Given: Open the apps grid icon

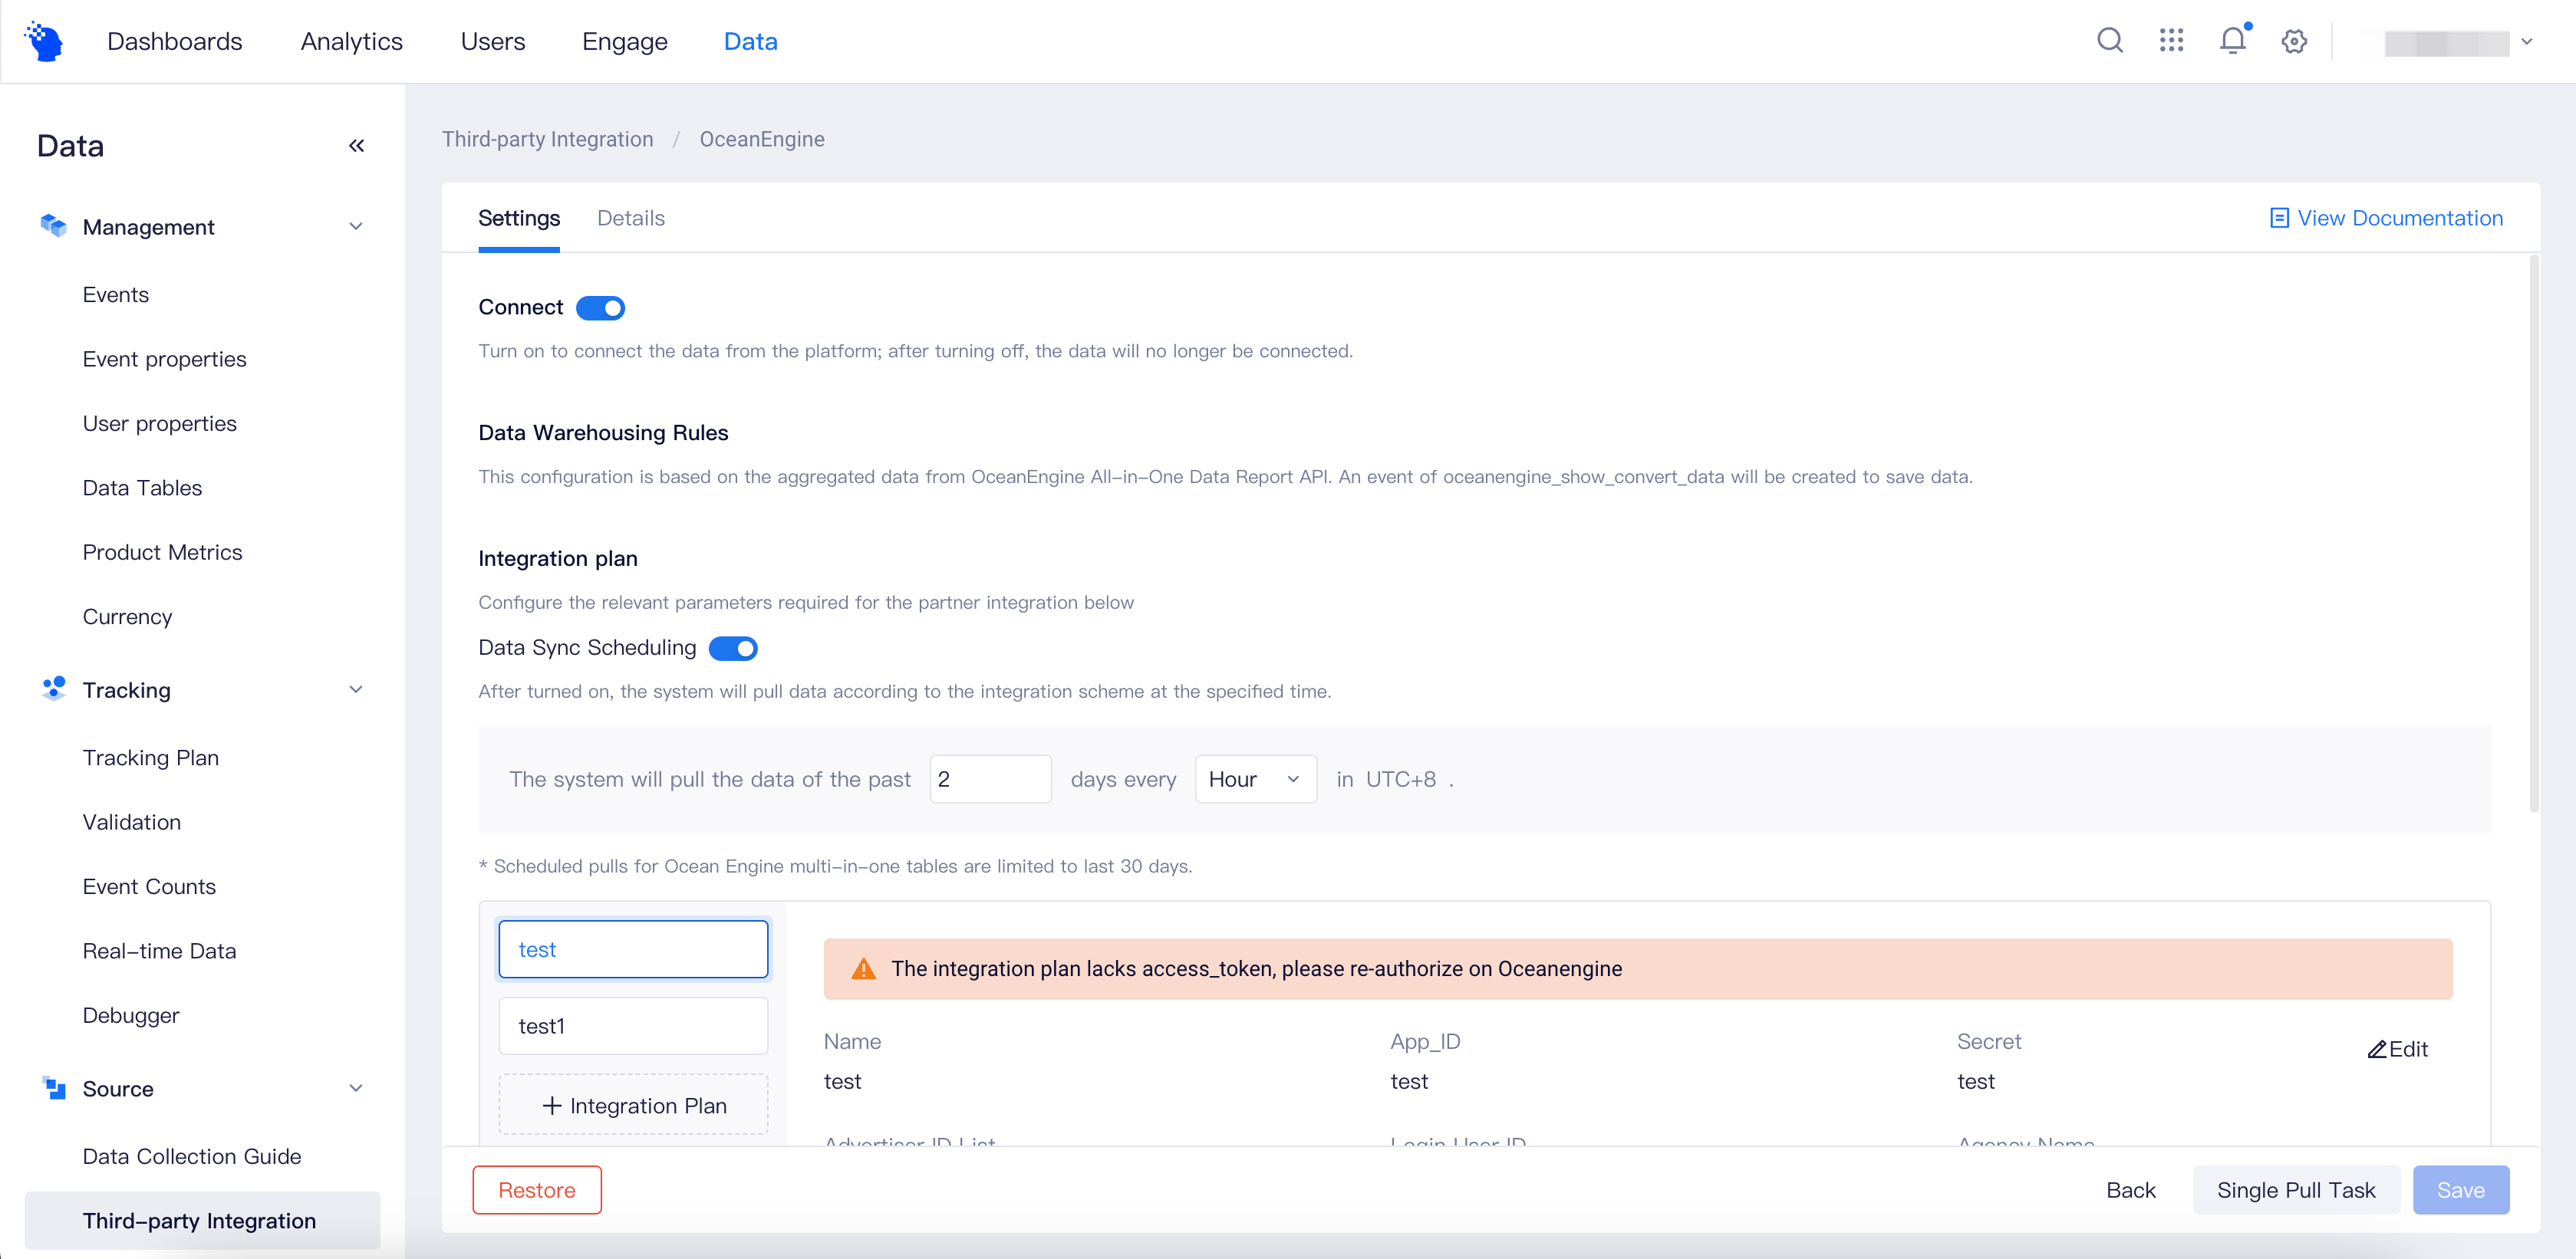Looking at the screenshot, I should click(x=2171, y=41).
